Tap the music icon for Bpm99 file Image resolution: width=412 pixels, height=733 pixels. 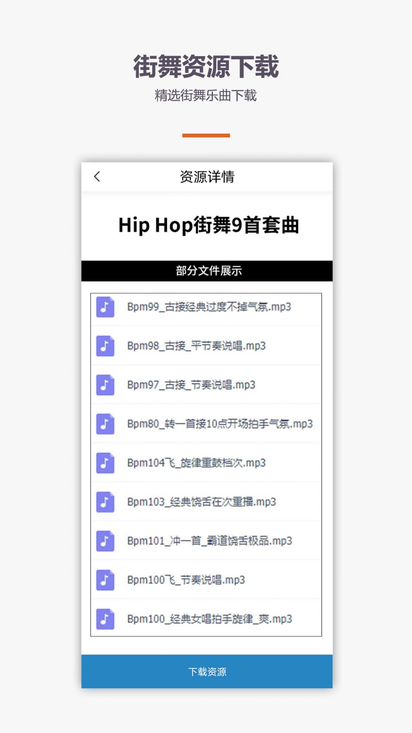pos(105,307)
